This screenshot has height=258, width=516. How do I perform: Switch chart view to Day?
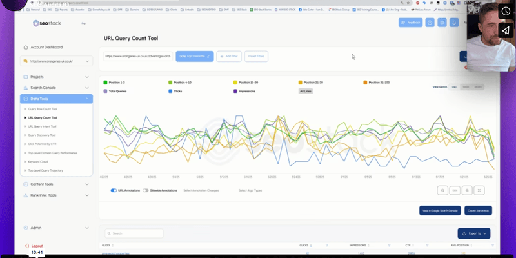click(x=454, y=87)
